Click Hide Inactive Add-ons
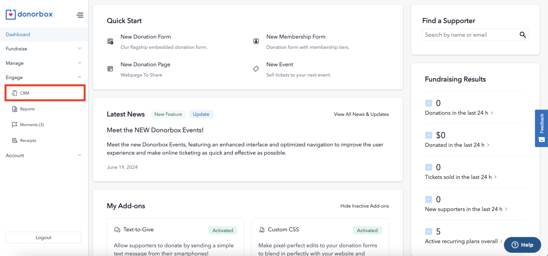 365,206
